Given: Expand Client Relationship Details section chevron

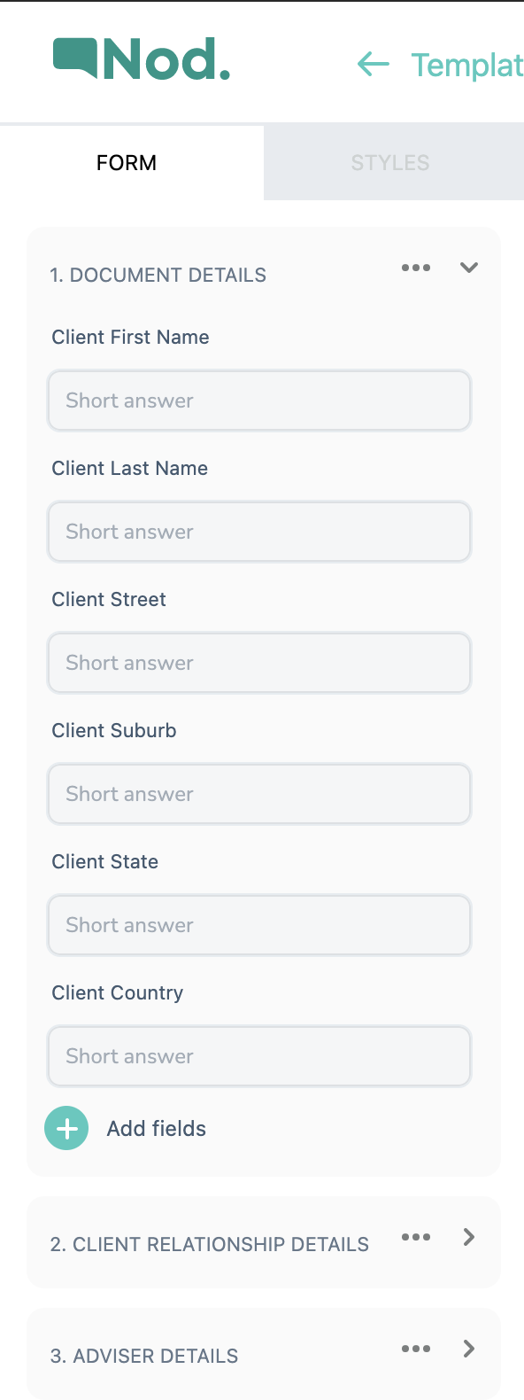Looking at the screenshot, I should tap(469, 1237).
